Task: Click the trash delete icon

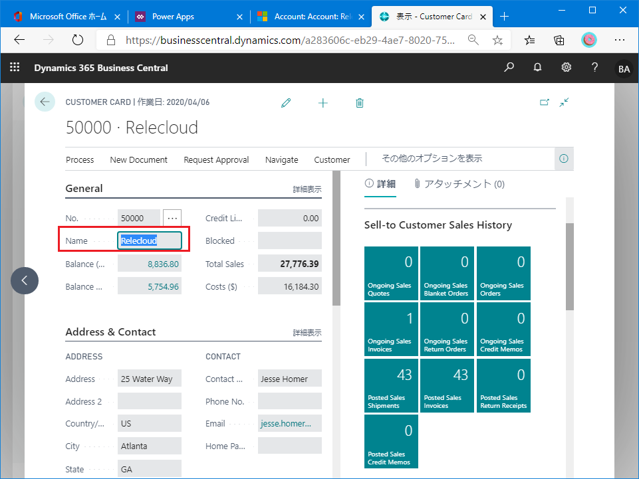Action: pos(360,102)
